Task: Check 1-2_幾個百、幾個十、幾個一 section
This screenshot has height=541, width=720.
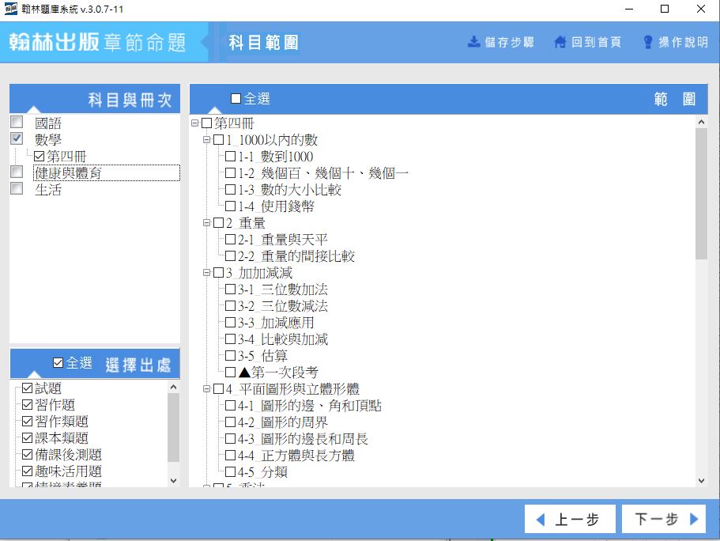Action: click(x=231, y=173)
